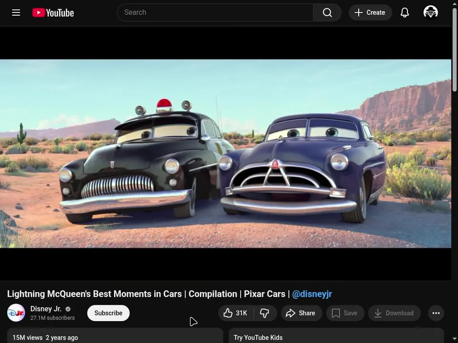Viewport: 458px width, 343px height.
Task: Subscribe to Disney Jr.
Action: 108,313
